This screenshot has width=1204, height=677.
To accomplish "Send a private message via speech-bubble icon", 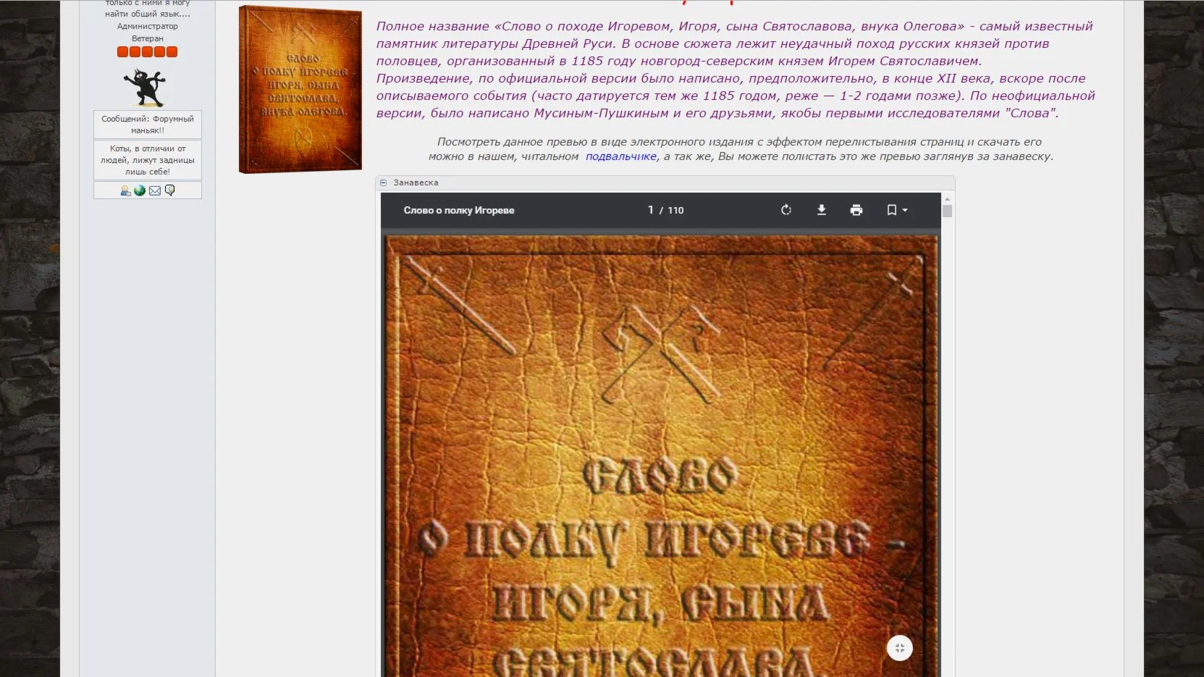I will coord(170,190).
